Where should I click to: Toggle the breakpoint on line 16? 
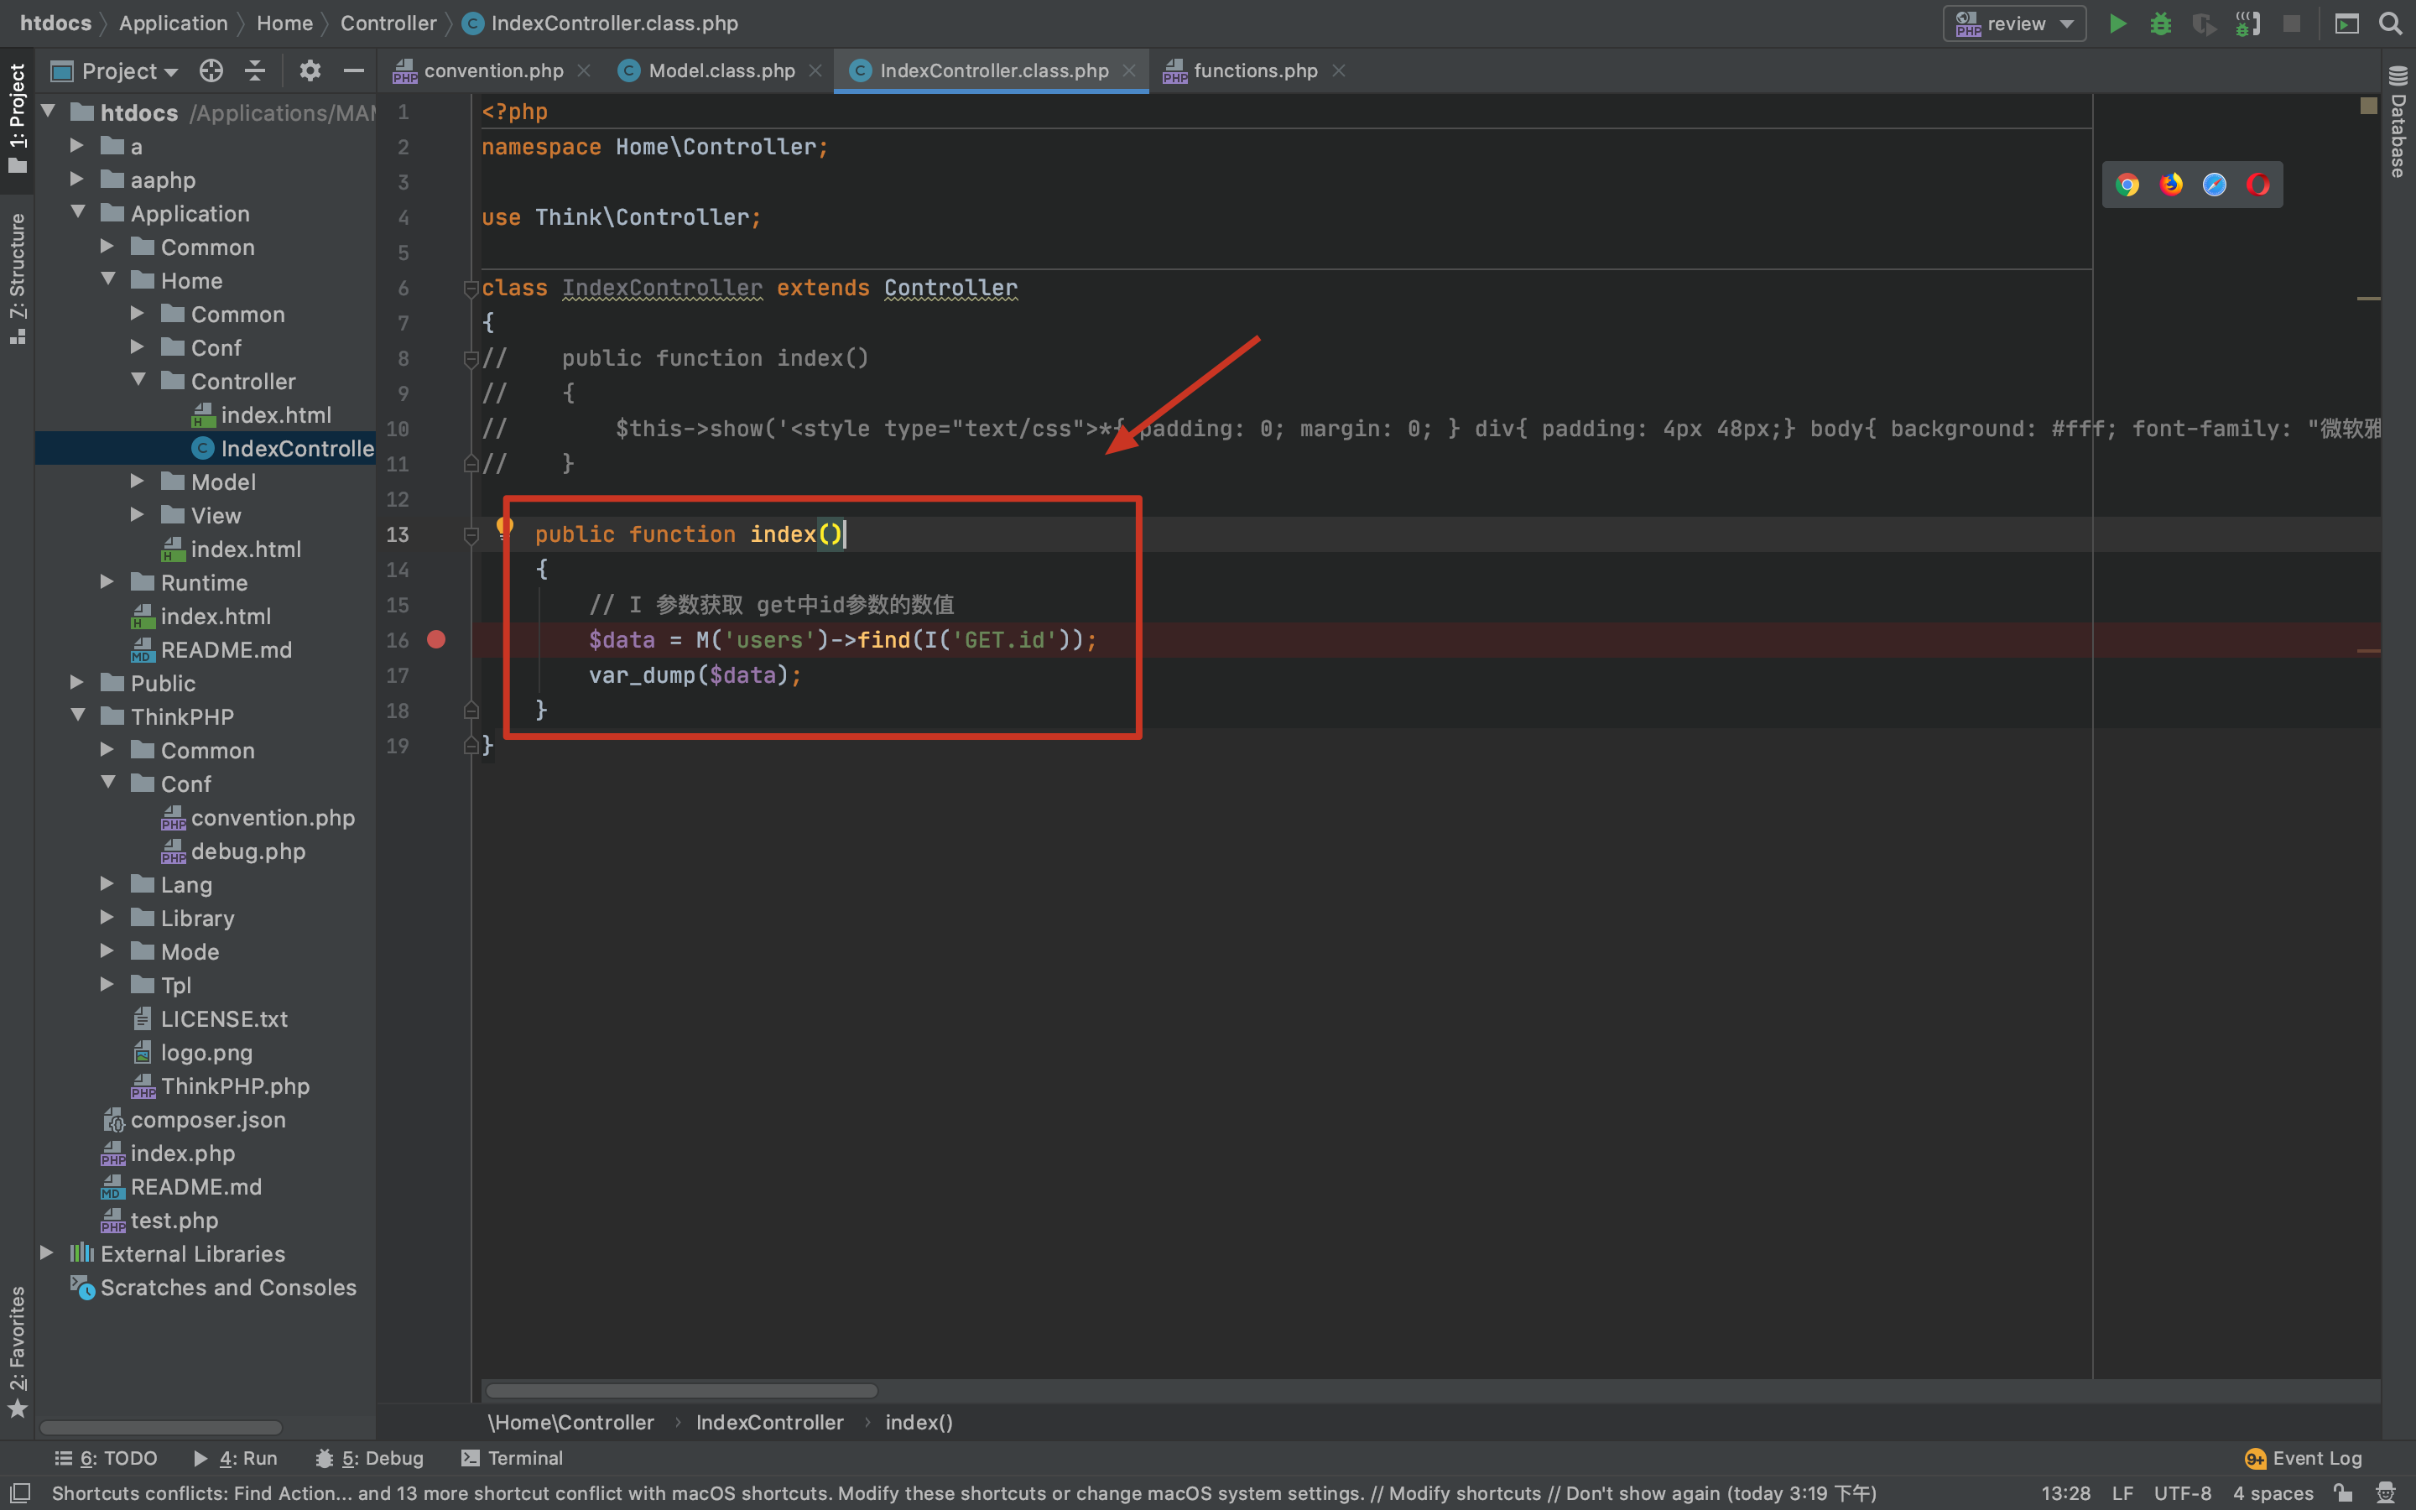click(436, 640)
